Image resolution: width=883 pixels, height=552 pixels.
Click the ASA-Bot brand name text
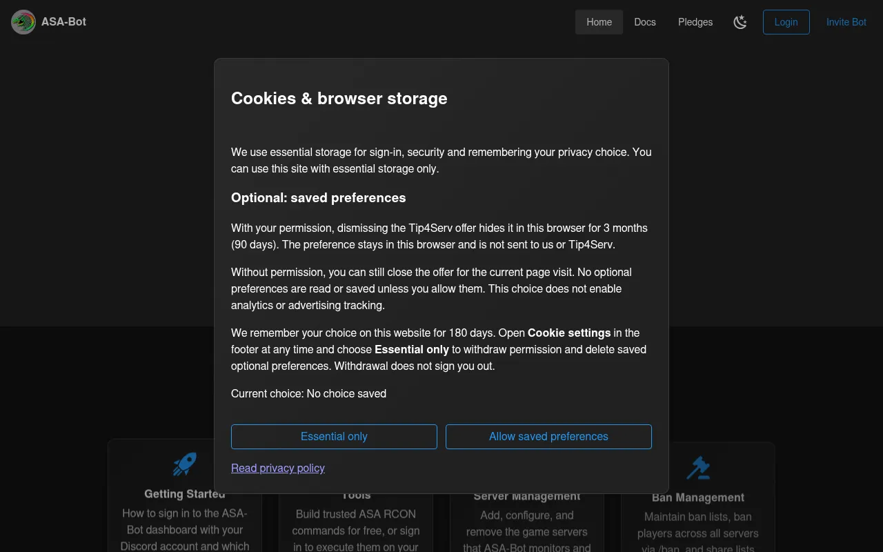pyautogui.click(x=63, y=22)
